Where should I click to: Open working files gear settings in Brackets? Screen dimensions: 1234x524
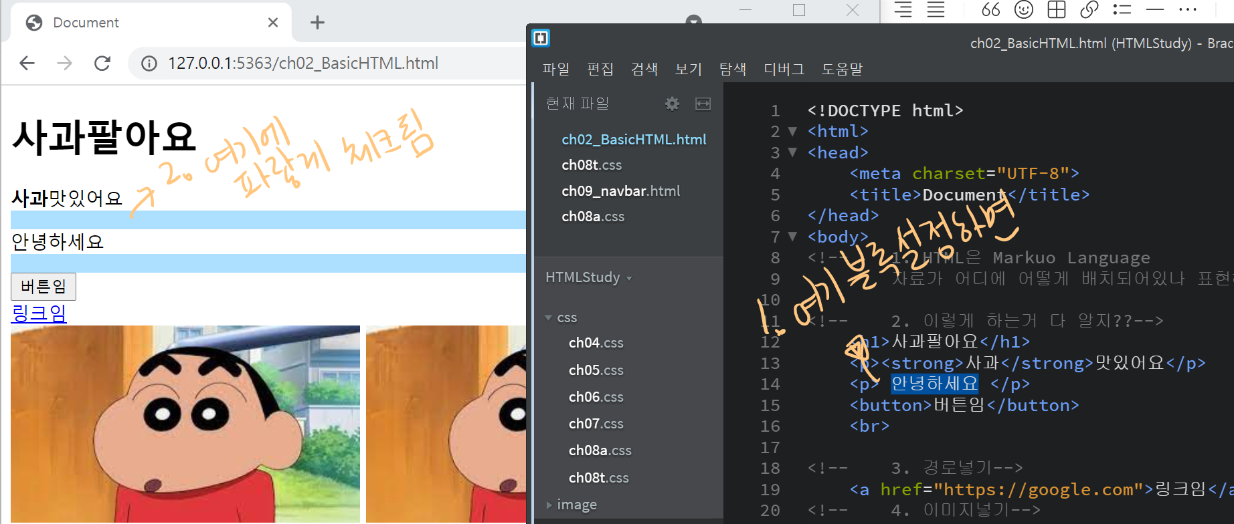click(x=672, y=104)
